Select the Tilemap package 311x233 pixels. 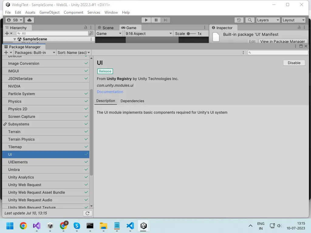point(46,147)
